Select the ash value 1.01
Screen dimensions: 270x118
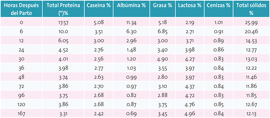pos(218,22)
